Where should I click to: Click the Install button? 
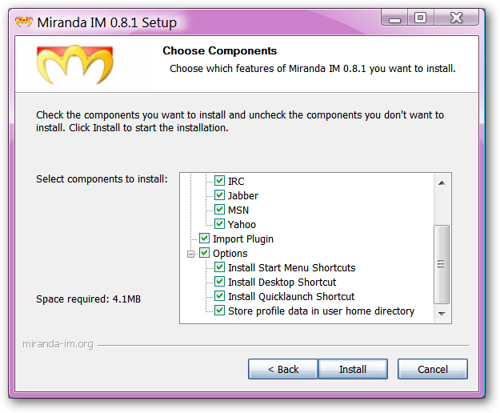(353, 369)
